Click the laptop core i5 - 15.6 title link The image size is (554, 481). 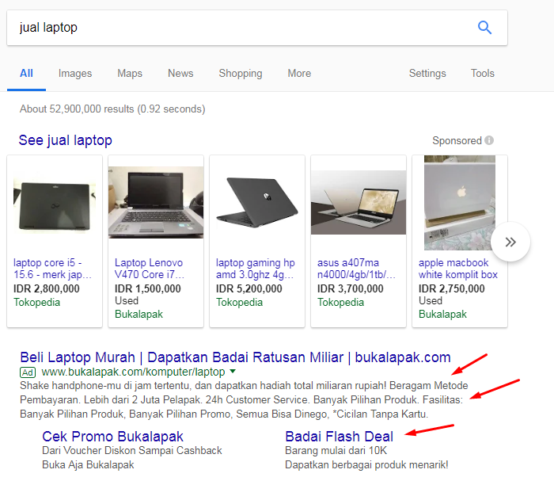(x=52, y=269)
